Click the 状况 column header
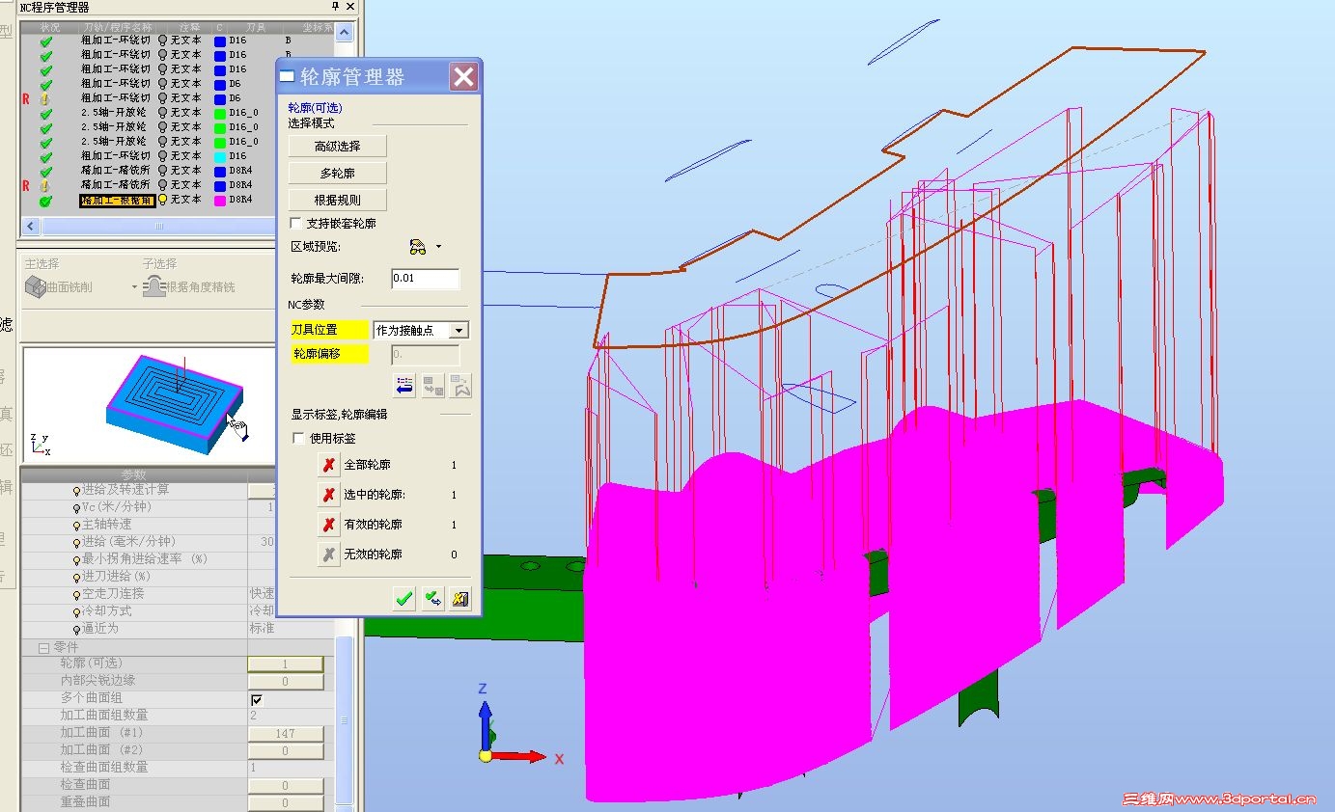The image size is (1335, 812). 50,28
